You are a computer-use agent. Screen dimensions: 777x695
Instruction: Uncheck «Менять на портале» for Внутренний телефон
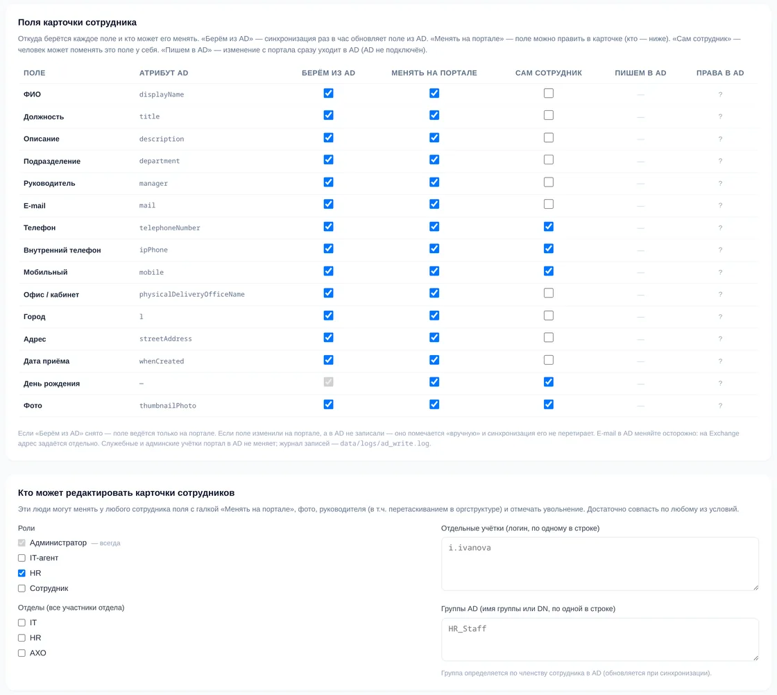[434, 249]
